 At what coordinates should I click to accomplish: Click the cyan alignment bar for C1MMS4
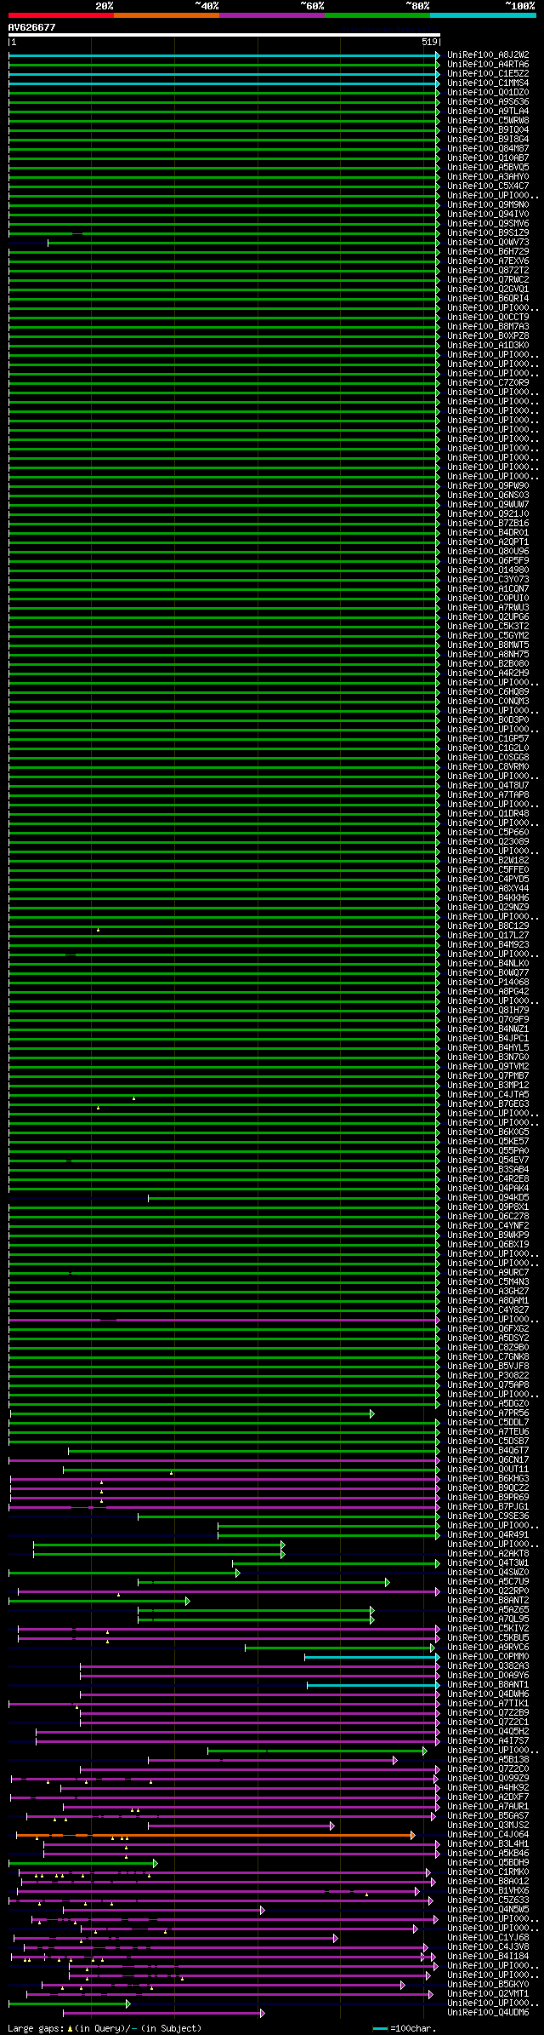click(x=224, y=83)
